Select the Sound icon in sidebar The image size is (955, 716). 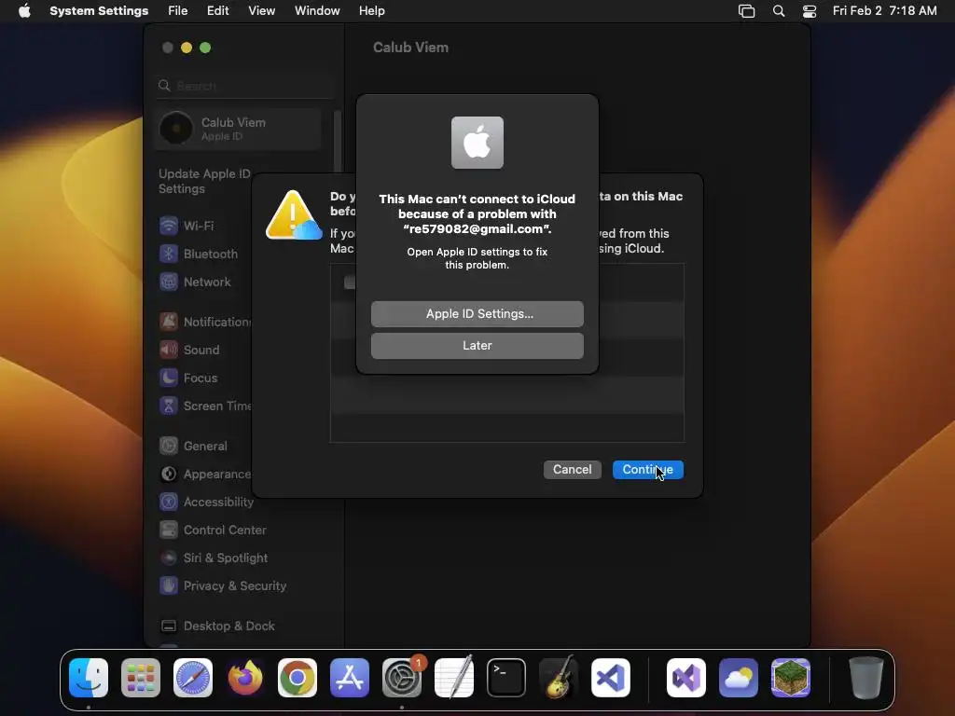169,350
